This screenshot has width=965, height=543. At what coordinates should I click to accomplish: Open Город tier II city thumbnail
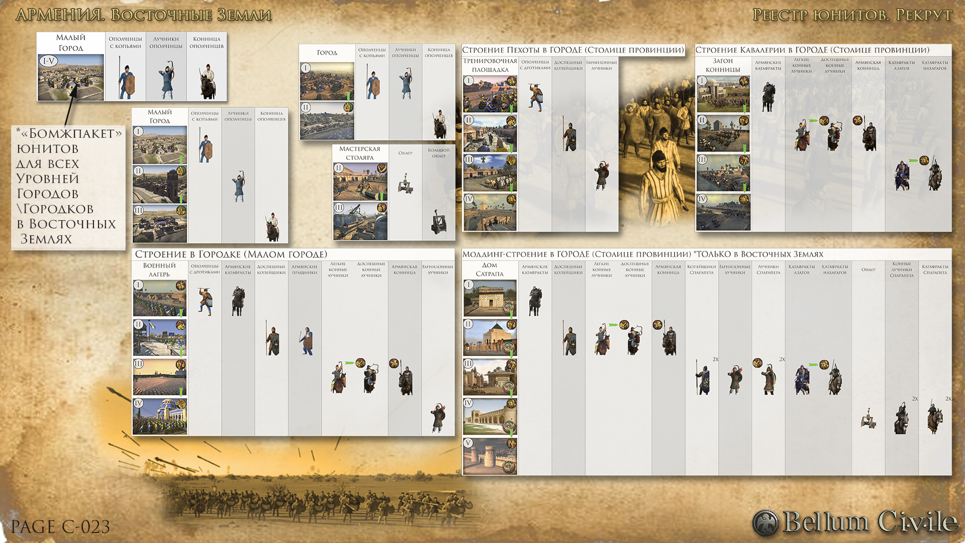[x=327, y=121]
